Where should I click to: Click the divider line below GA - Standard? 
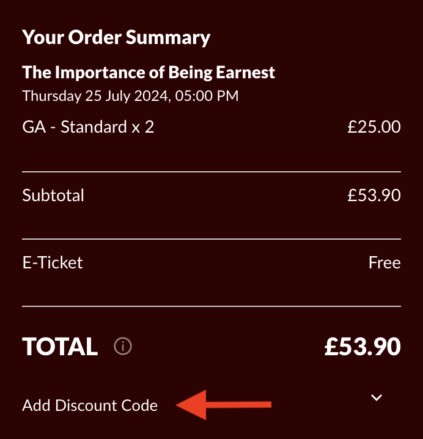[x=211, y=172]
